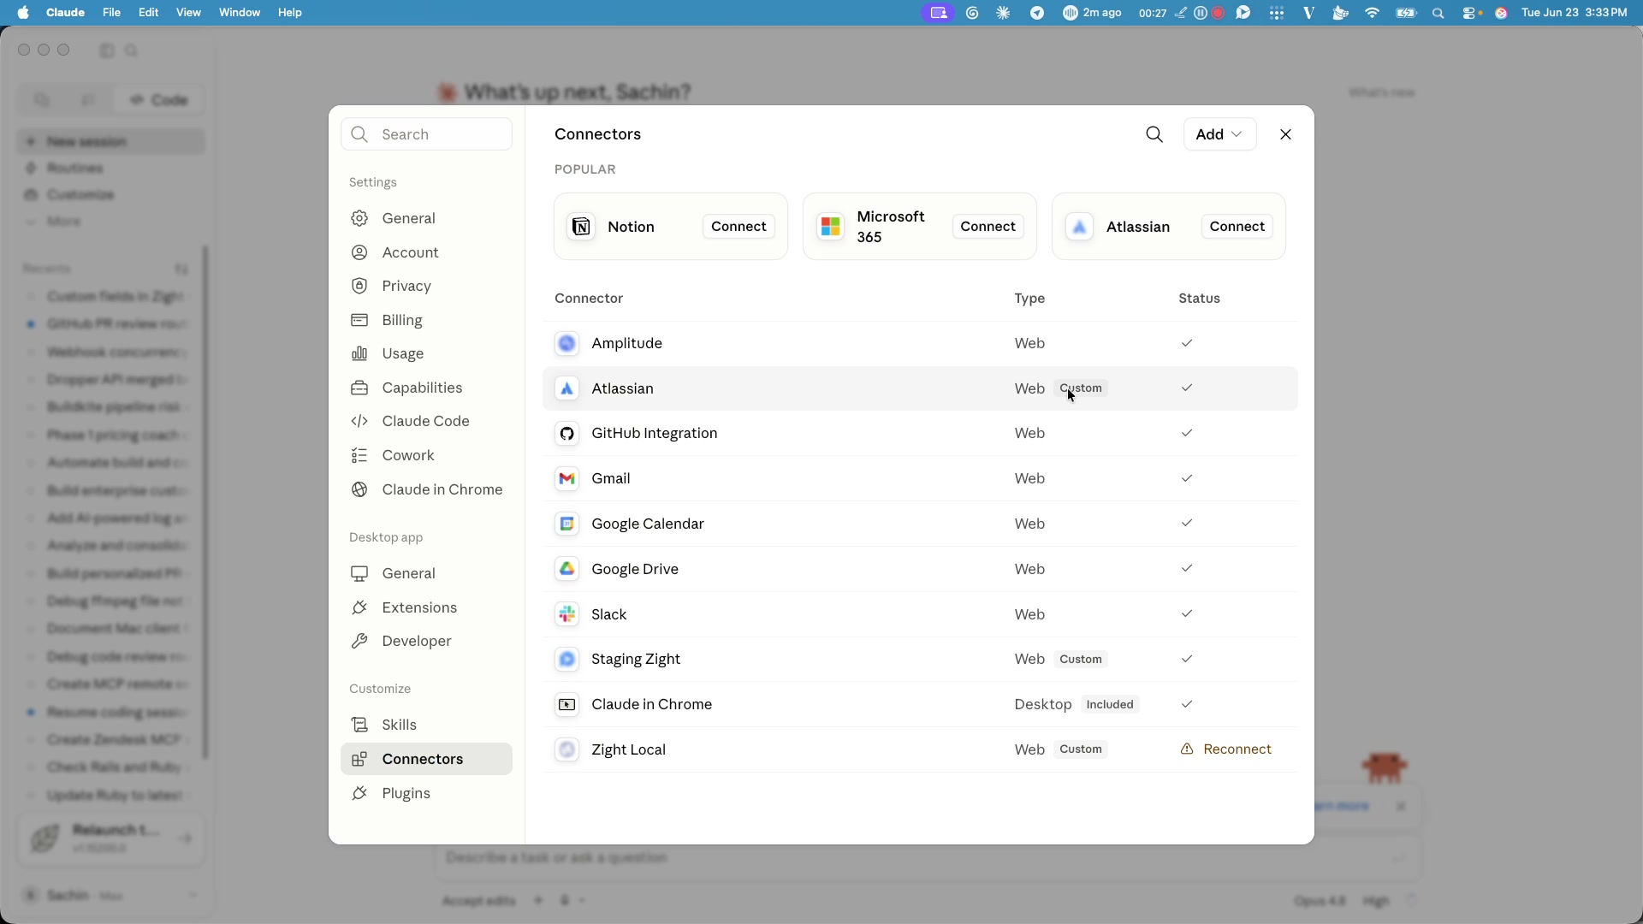Click the Custom badge on Atlassian row

click(1081, 388)
